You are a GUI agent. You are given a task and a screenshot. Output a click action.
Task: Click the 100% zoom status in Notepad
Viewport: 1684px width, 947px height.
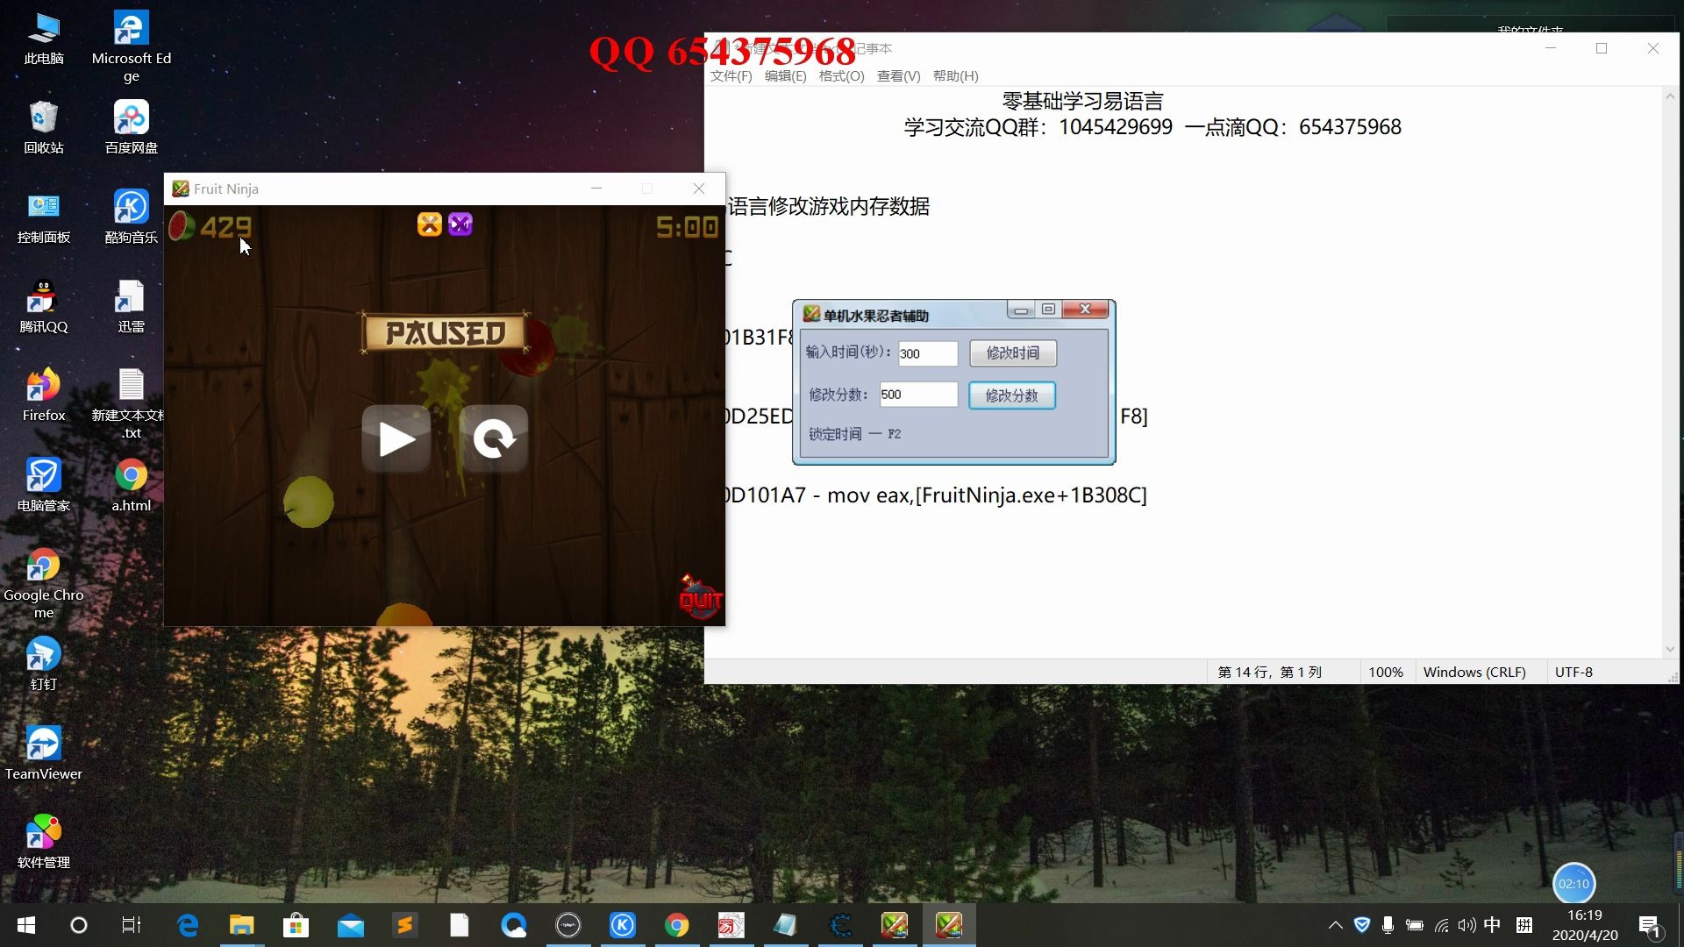click(x=1386, y=673)
